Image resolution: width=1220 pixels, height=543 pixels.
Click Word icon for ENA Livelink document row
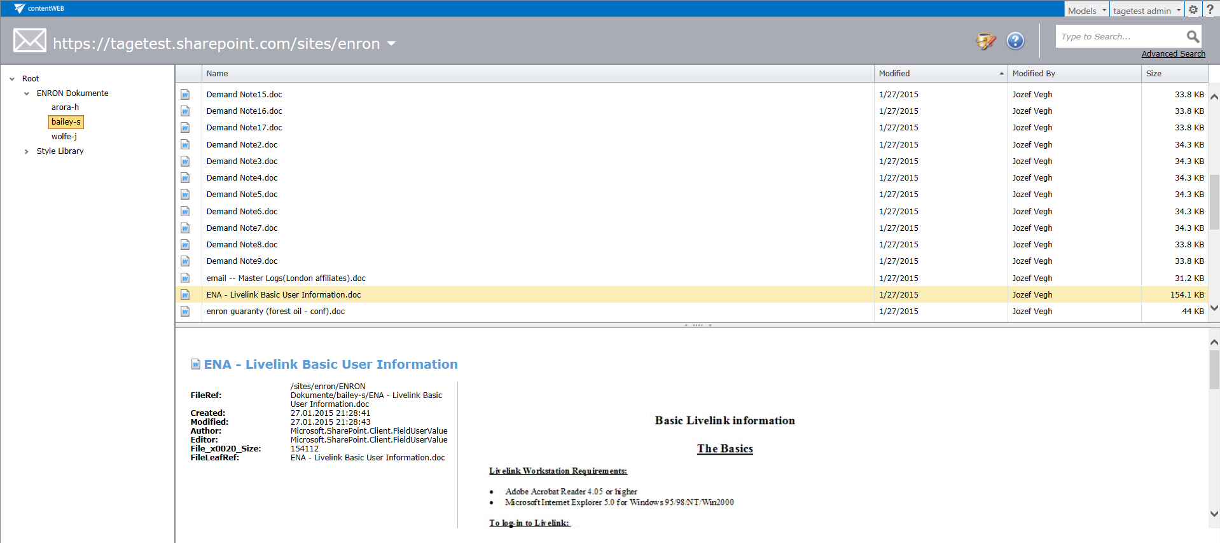tap(185, 294)
